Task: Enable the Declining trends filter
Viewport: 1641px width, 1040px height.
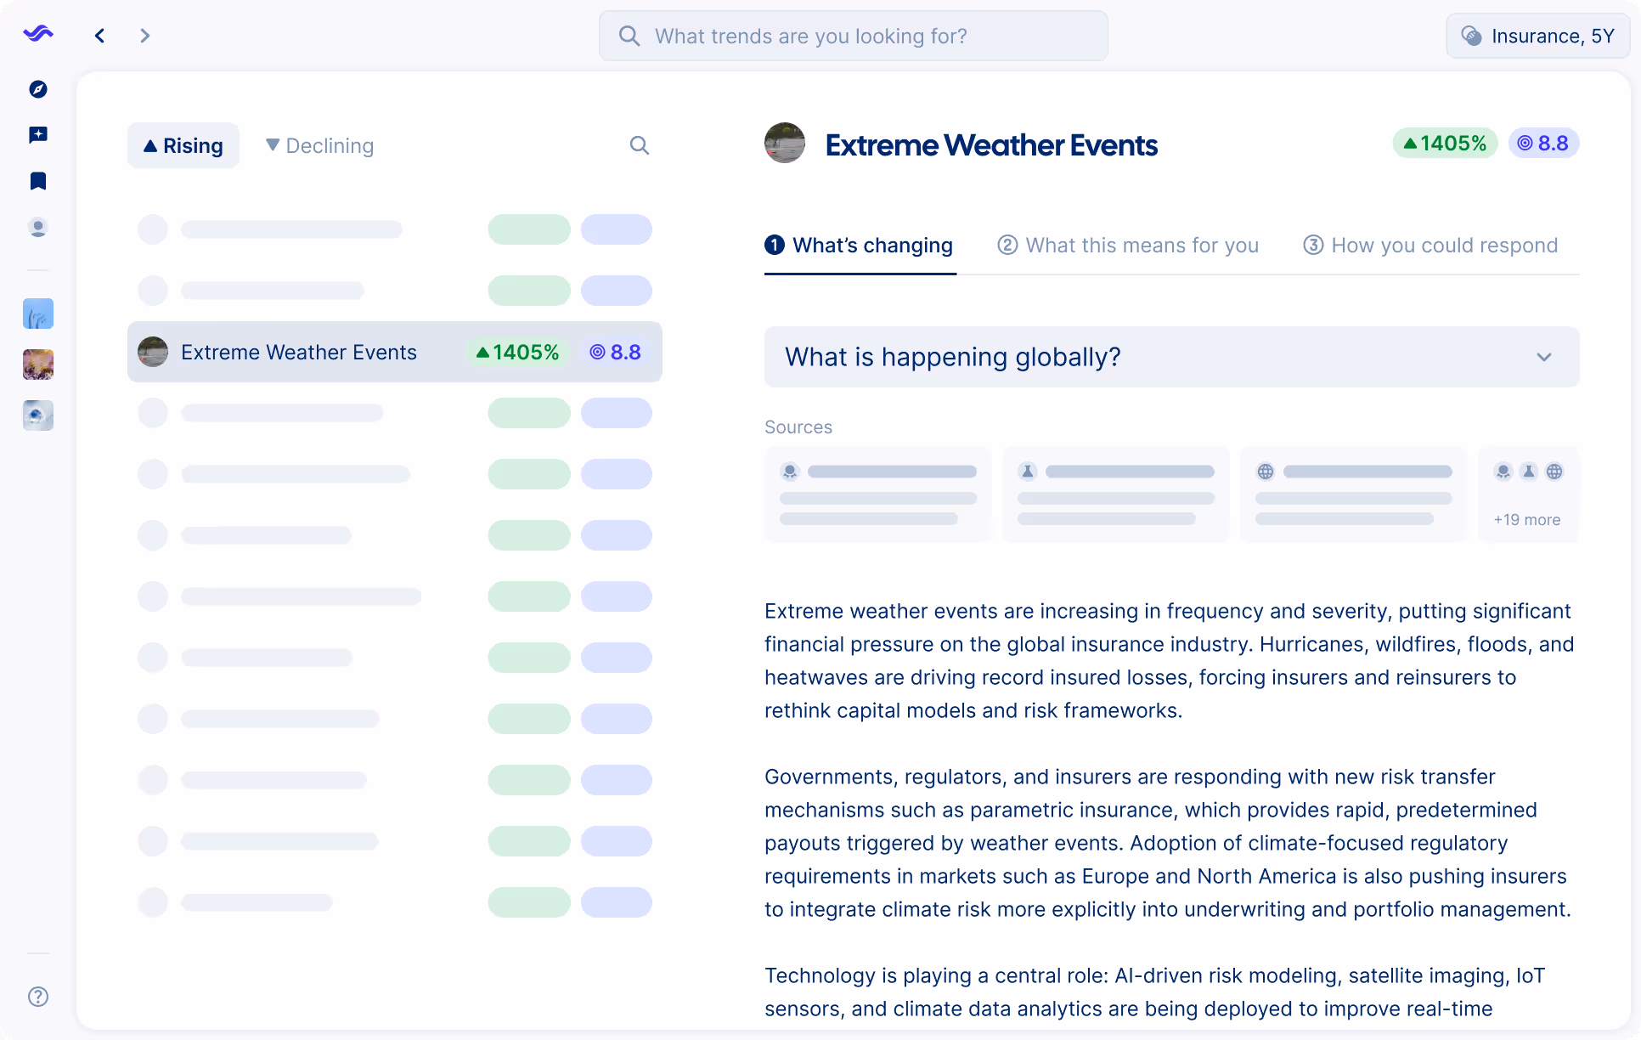Action: pyautogui.click(x=319, y=145)
